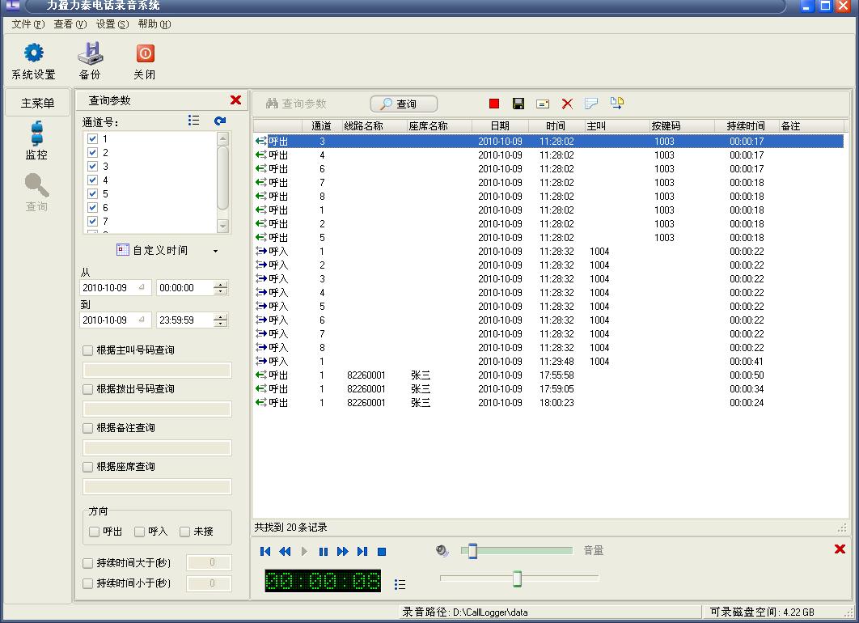Open the 设置 menu
The width and height of the screenshot is (859, 623).
(112, 24)
